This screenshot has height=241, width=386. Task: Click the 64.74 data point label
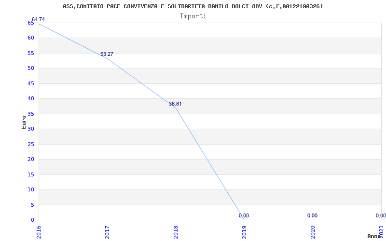(x=39, y=20)
